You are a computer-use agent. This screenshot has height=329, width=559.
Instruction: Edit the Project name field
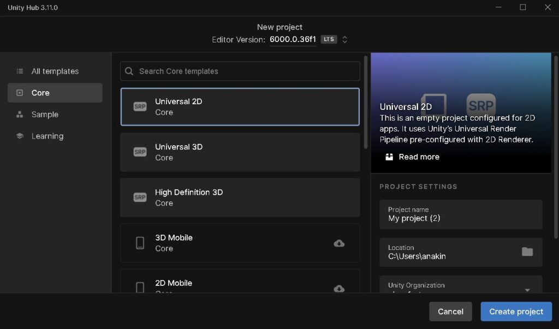[461, 214]
